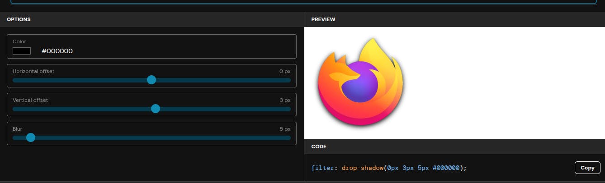Click the Color field label
605x183 pixels.
(19, 41)
